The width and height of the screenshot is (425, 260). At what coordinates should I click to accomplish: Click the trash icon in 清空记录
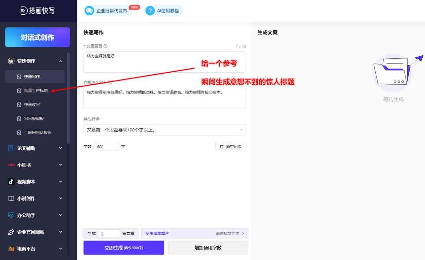tap(222, 147)
